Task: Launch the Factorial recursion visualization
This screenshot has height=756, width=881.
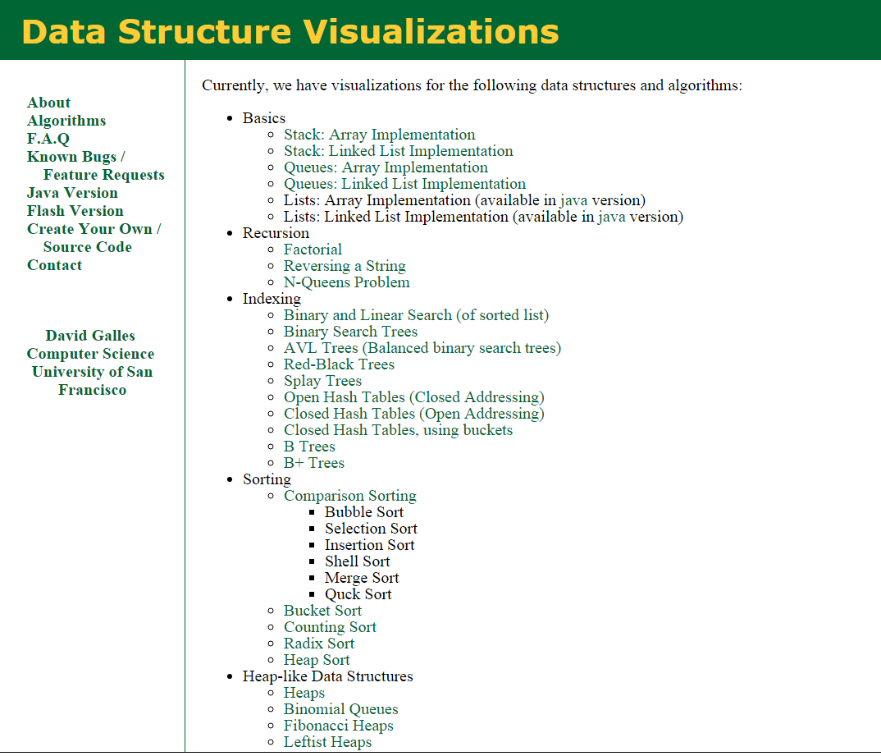Action: [313, 249]
